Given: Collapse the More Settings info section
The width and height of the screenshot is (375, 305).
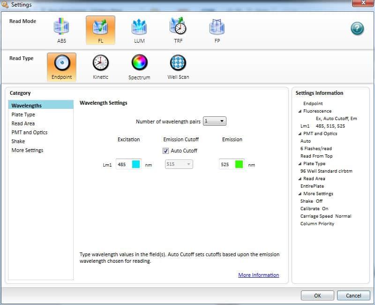Looking at the screenshot, I should (x=300, y=194).
